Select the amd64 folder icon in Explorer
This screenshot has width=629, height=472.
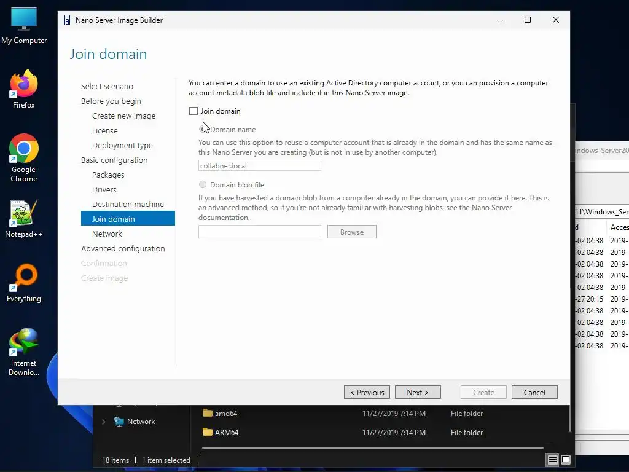(x=208, y=413)
